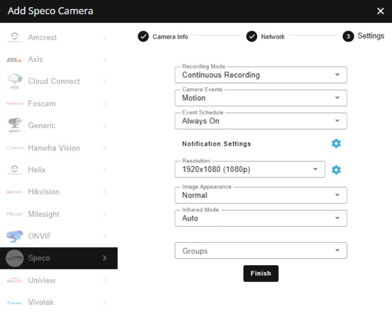Open Notification Settings gear icon
Viewport: 392px width, 313px height.
(x=336, y=144)
